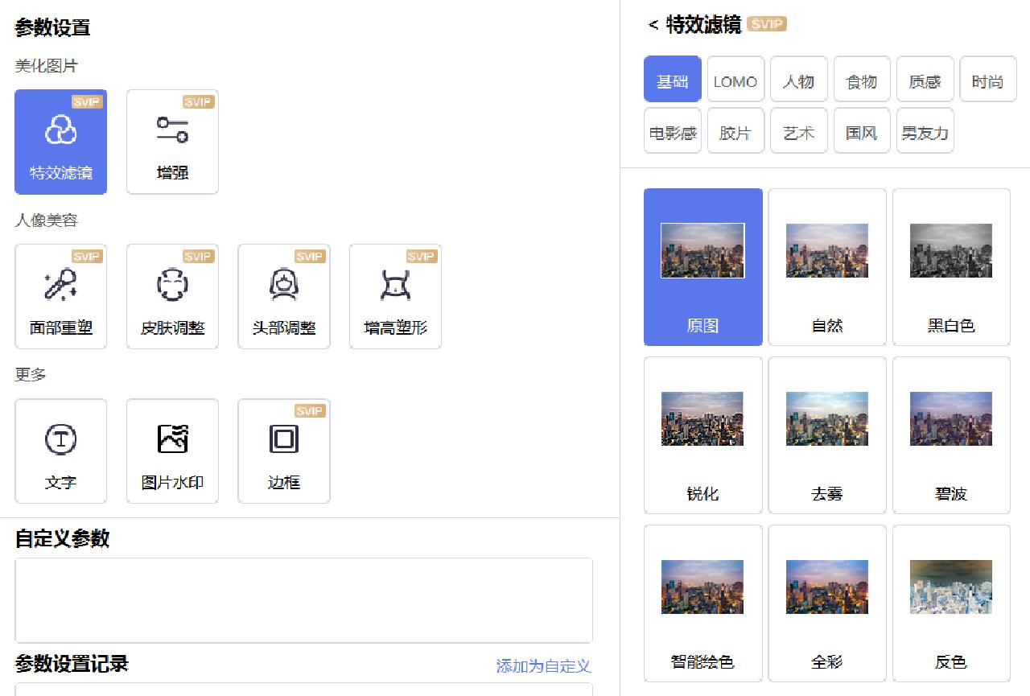The height and width of the screenshot is (696, 1030).
Task: Open the 边框 border tool
Action: tap(283, 451)
